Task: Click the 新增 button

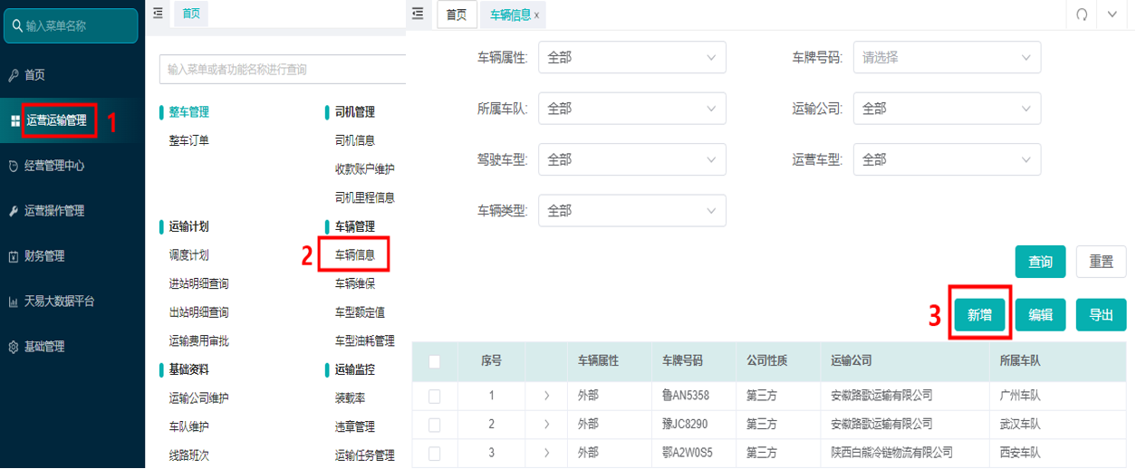Action: (979, 315)
